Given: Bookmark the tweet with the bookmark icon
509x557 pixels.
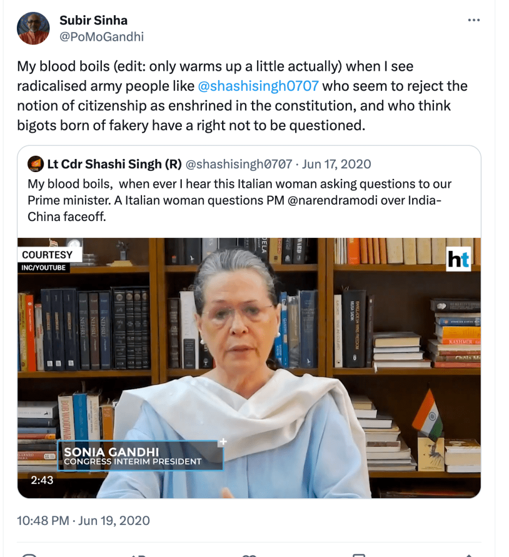Looking at the screenshot, I should tap(359, 555).
